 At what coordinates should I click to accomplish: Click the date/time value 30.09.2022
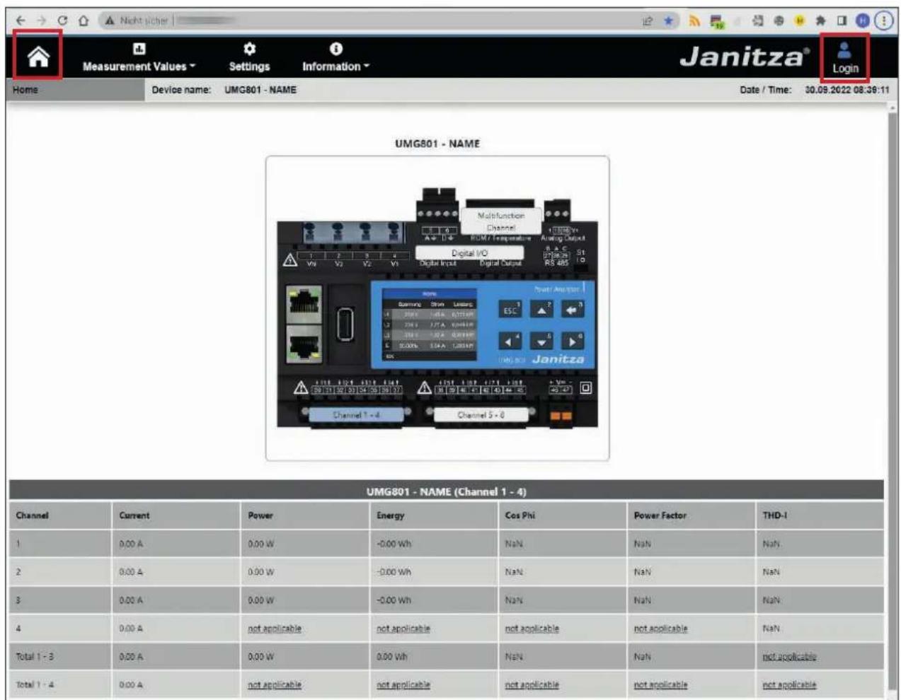[847, 90]
